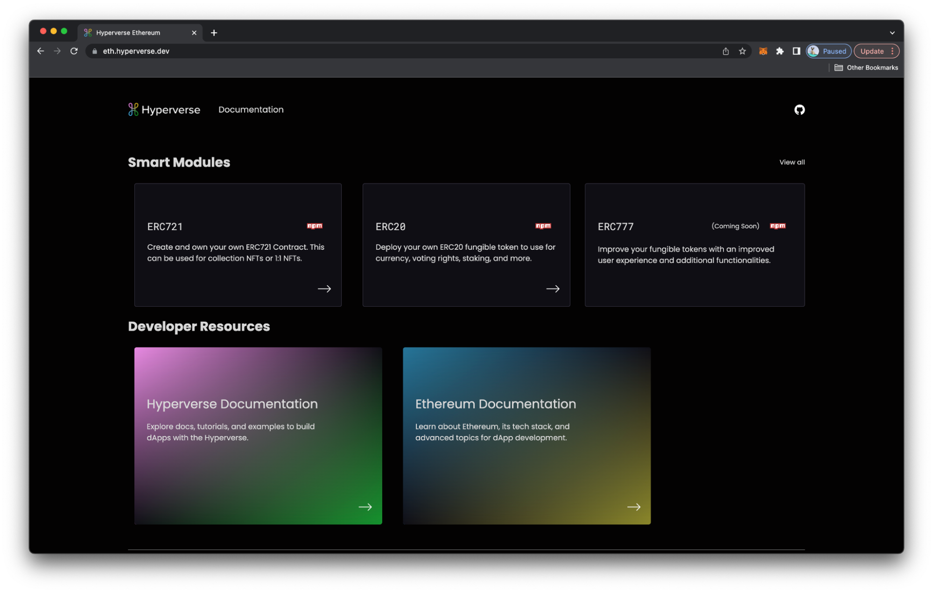The image size is (933, 592).
Task: Click 'Learn about Ethereum' description text
Action: coord(492,432)
